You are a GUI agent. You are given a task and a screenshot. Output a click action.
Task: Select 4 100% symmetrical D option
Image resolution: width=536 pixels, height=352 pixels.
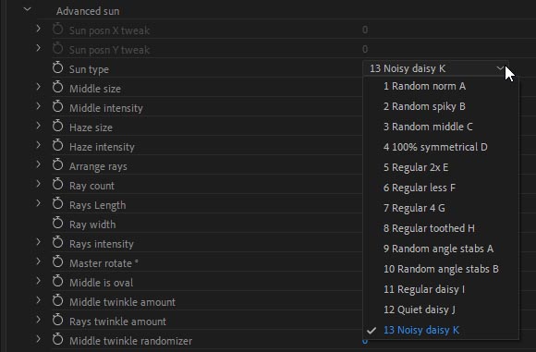pos(435,147)
